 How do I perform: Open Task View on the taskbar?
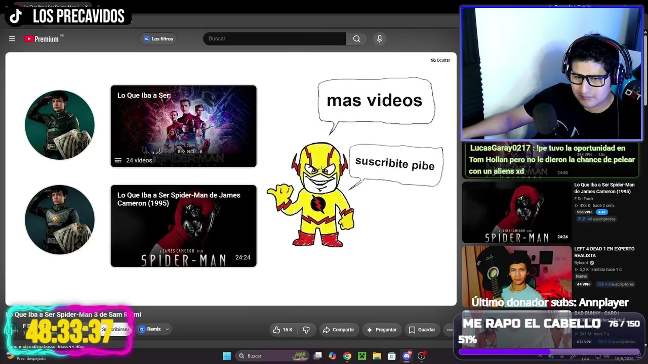[x=317, y=356]
